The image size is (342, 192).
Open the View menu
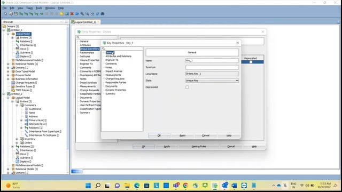pos(20,8)
